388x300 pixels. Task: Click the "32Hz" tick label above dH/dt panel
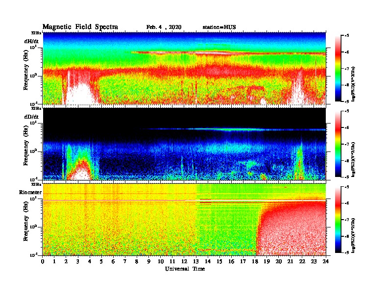pos(36,32)
